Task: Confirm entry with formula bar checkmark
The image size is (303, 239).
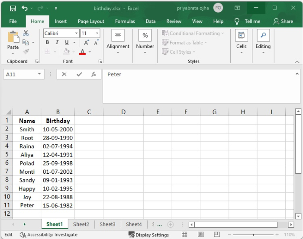Action: click(x=79, y=74)
